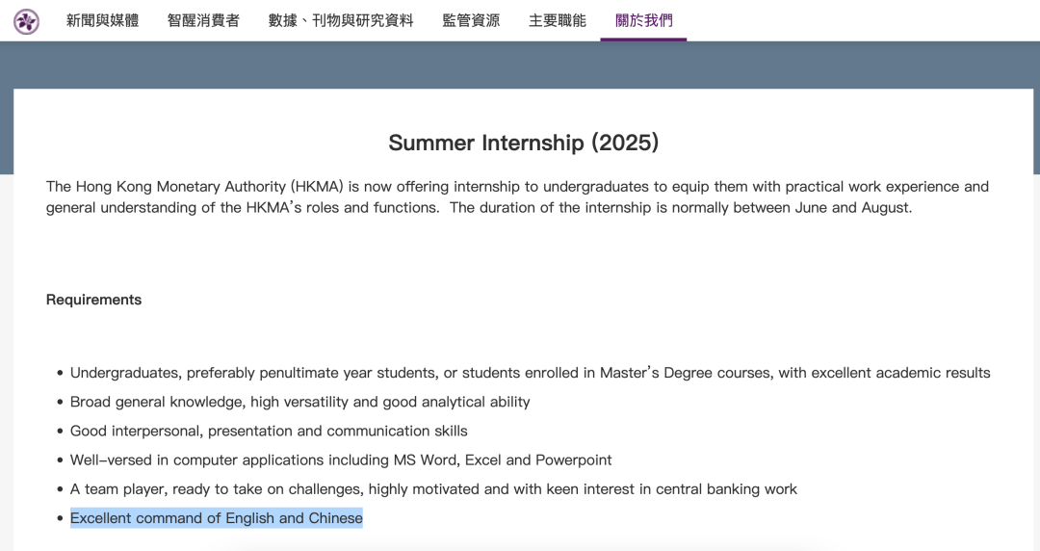Click the Good interpersonal skills requirement line
Screen dimensions: 1040x551
pos(269,432)
